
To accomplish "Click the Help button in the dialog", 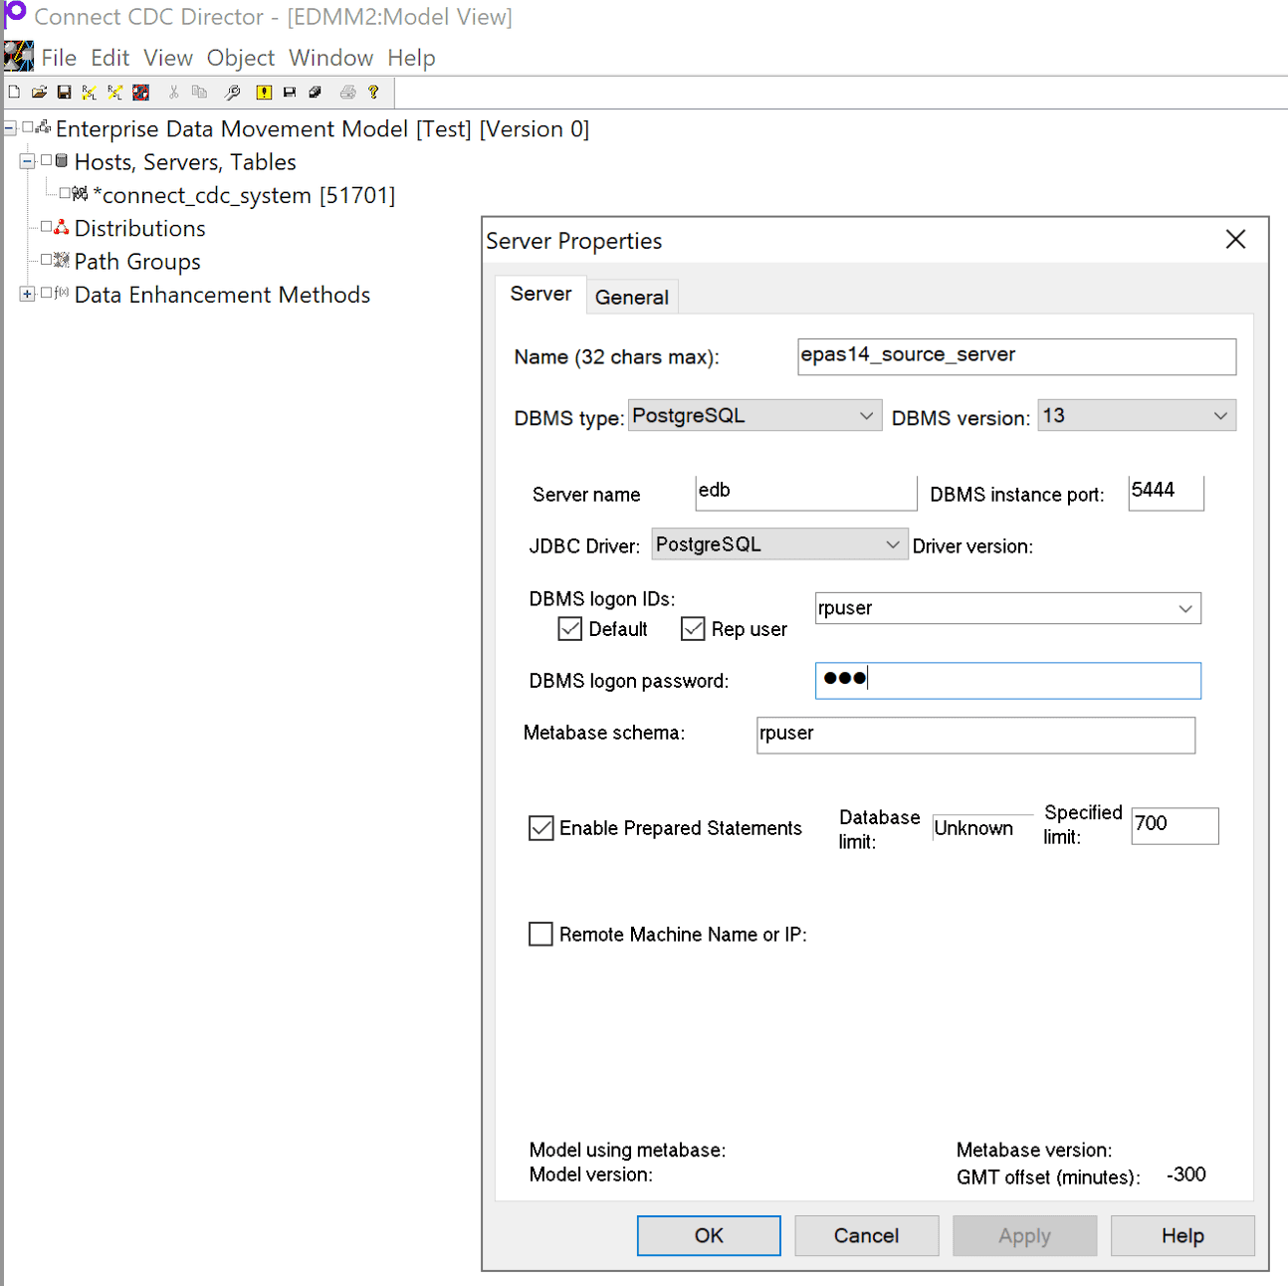I will (x=1181, y=1235).
